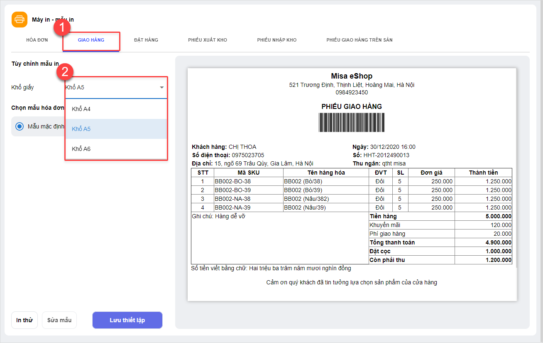Click the PHIẾU GIAO HÀNG title in the preview
The image size is (543, 343).
pos(352,106)
